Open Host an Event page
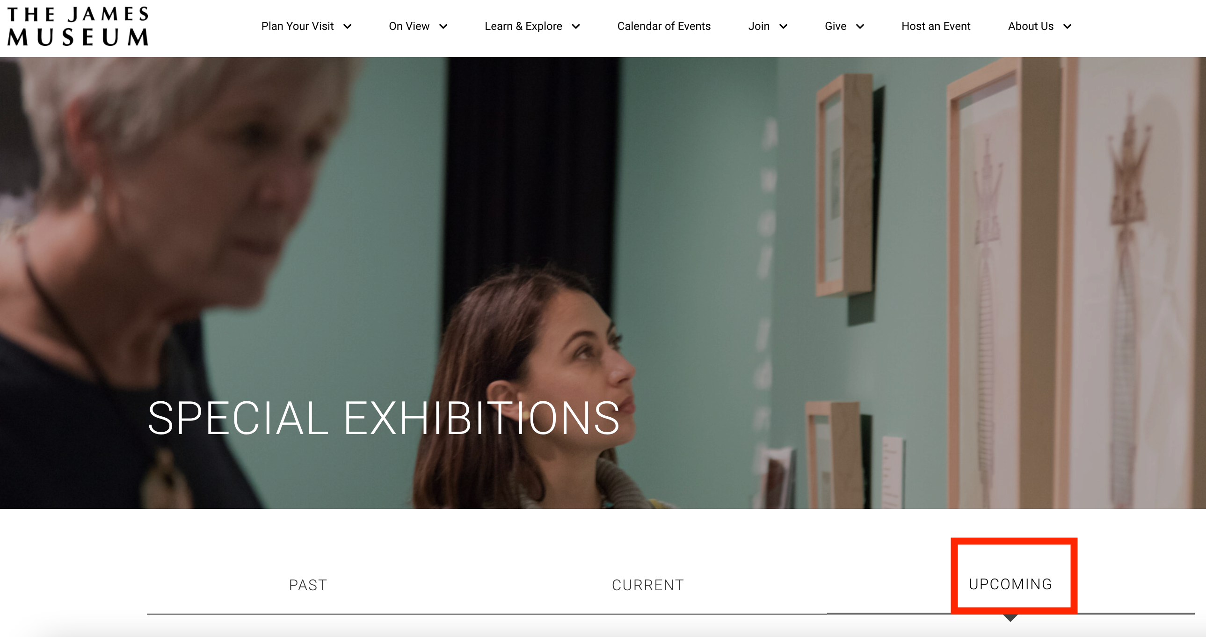Viewport: 1206px width, 637px height. (x=936, y=26)
